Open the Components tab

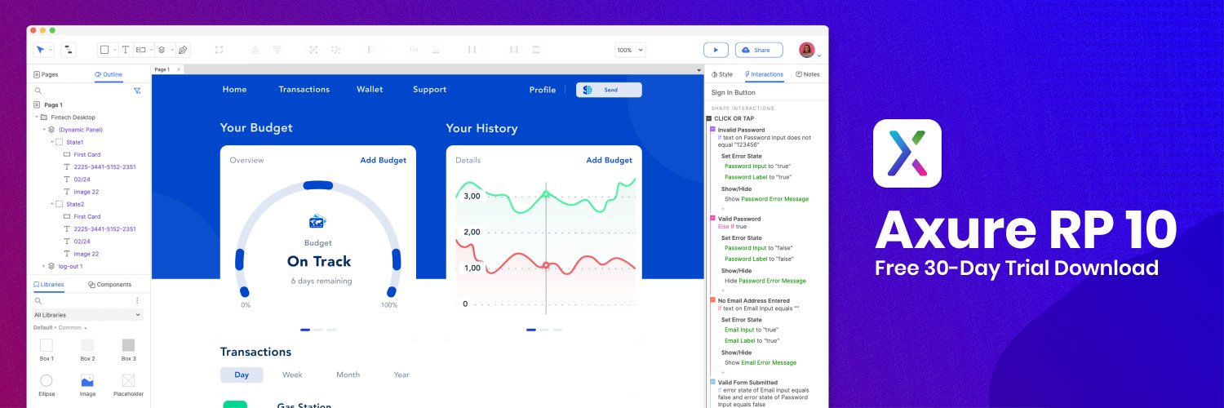click(x=110, y=284)
